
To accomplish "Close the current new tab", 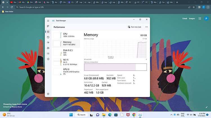I will [7, 2].
